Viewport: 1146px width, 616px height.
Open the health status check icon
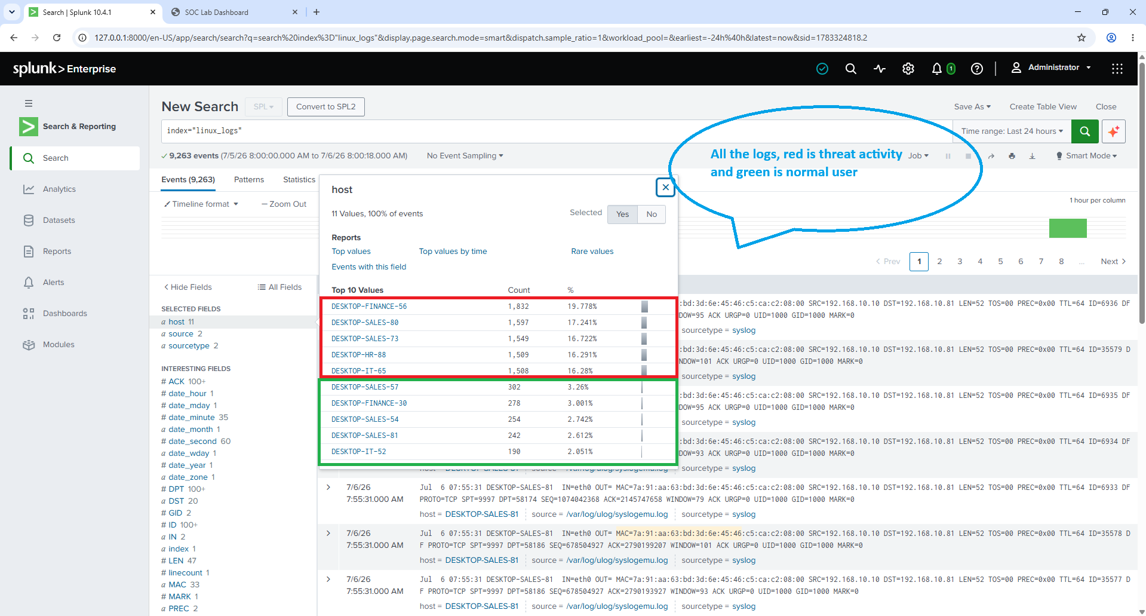(x=822, y=69)
